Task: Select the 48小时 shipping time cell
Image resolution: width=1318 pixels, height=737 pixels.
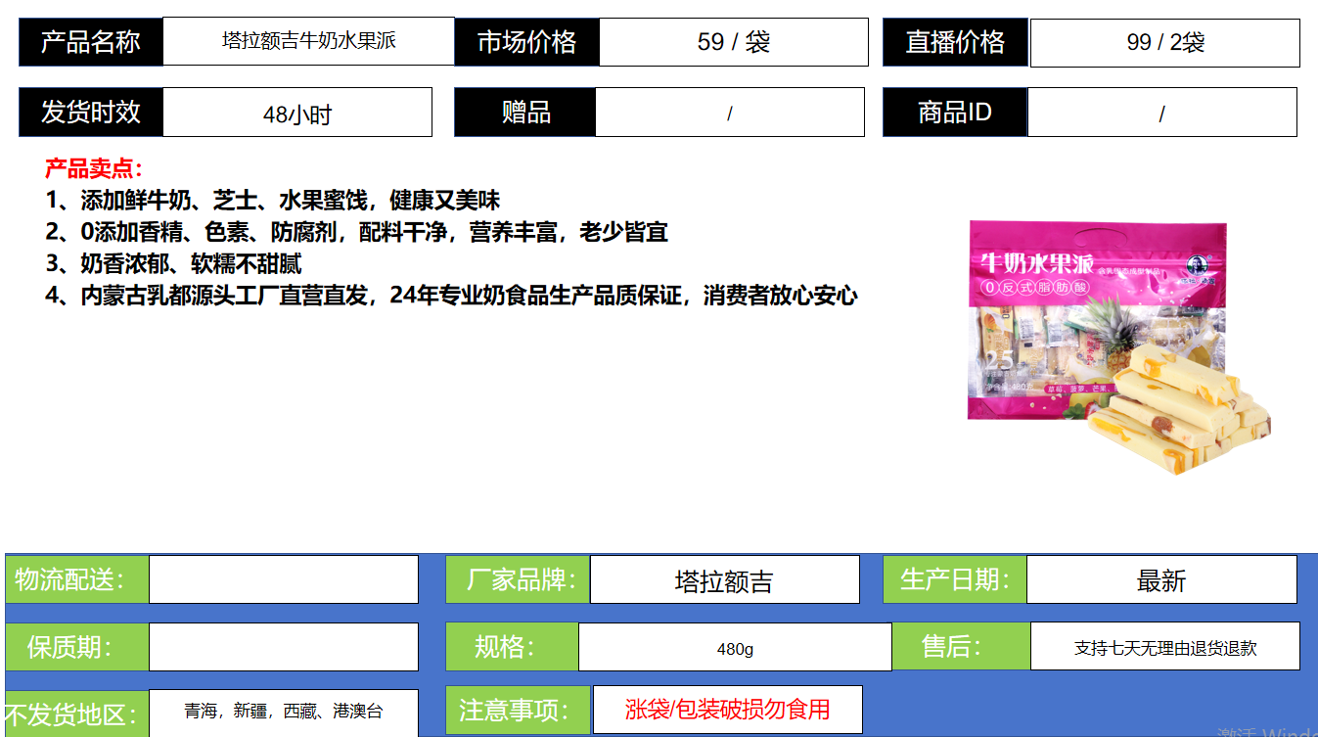Action: pos(296,114)
